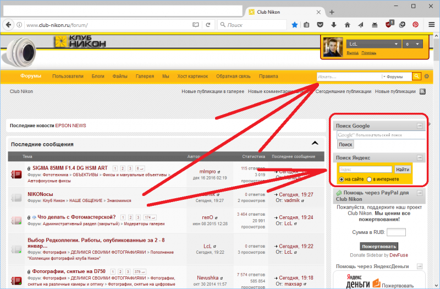The image size is (440, 289).
Task: Open Пользователи navigation item
Action: pos(68,77)
